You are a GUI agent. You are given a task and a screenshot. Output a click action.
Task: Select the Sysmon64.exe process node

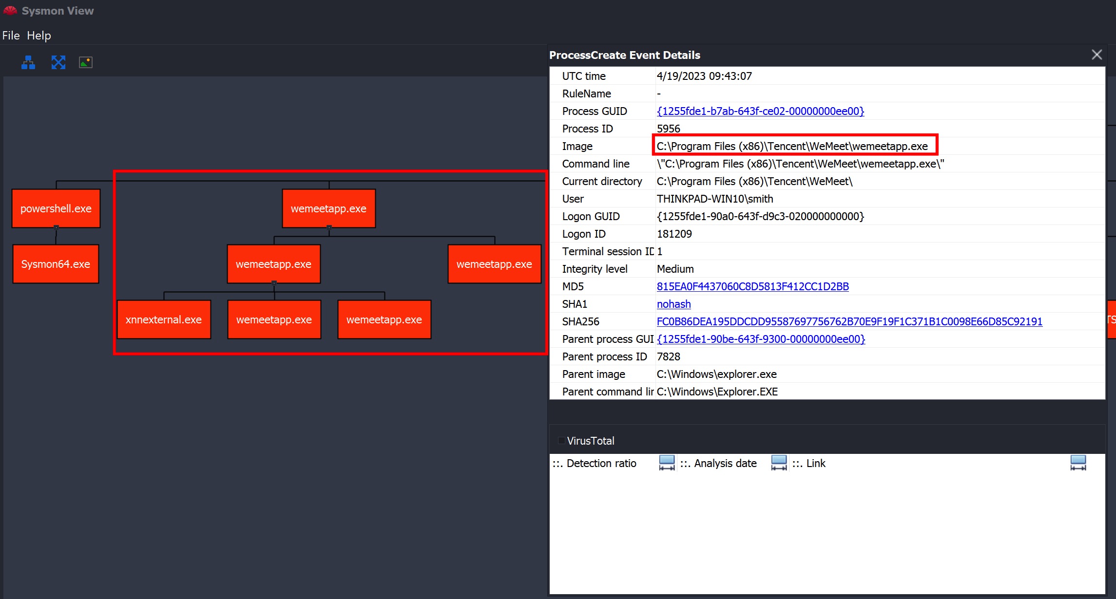tap(56, 264)
